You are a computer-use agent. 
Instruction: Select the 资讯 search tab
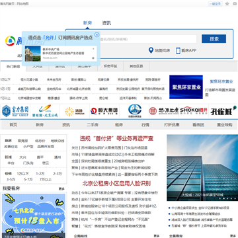point(106,23)
